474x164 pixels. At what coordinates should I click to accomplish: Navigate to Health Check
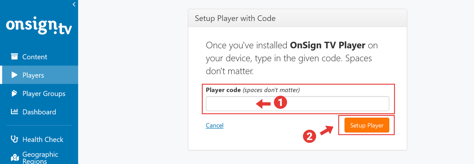pyautogui.click(x=43, y=140)
